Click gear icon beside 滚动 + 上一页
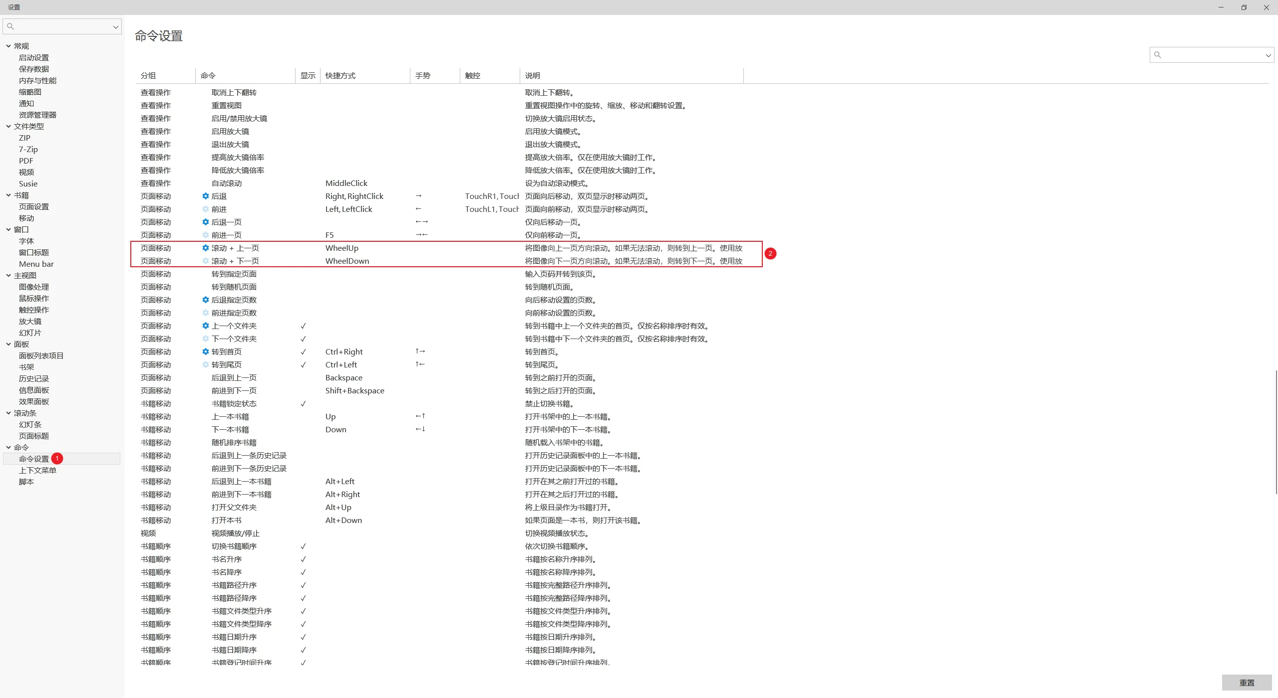1278x698 pixels. coord(205,248)
